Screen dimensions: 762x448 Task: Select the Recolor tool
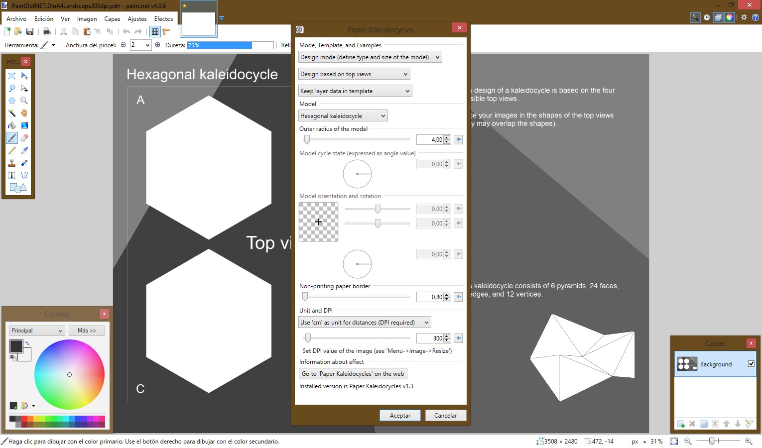[x=24, y=163]
